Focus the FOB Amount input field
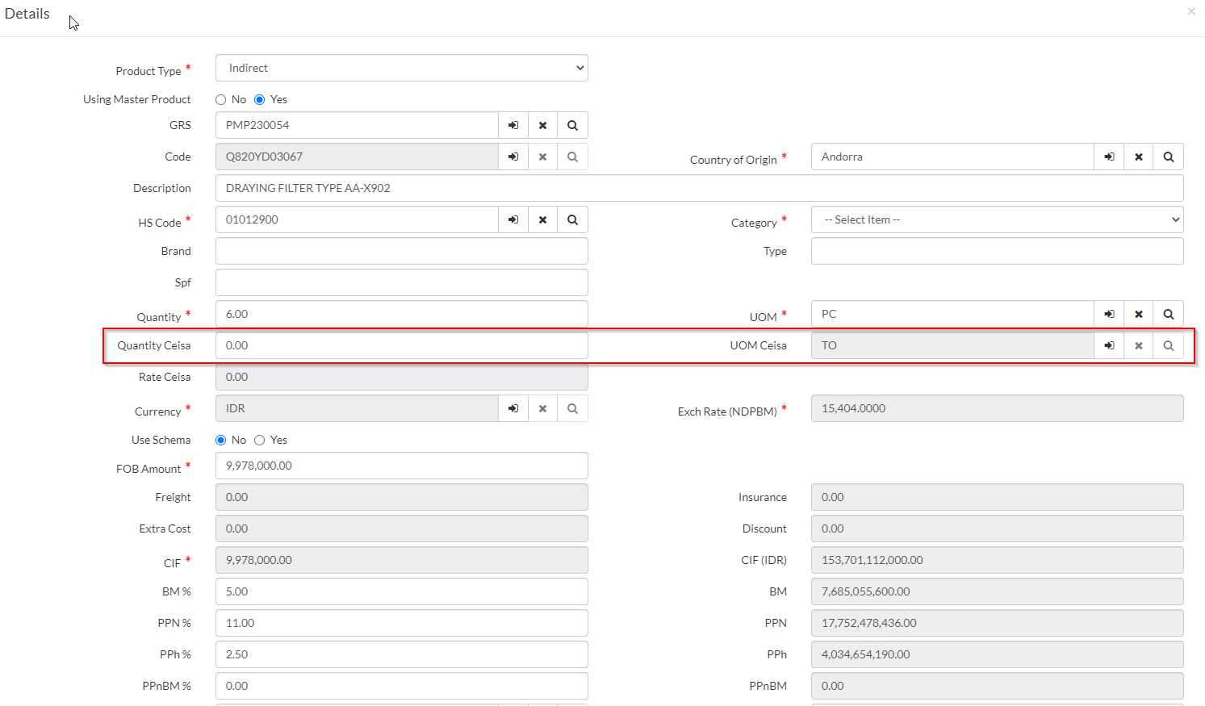This screenshot has width=1205, height=706. click(401, 466)
